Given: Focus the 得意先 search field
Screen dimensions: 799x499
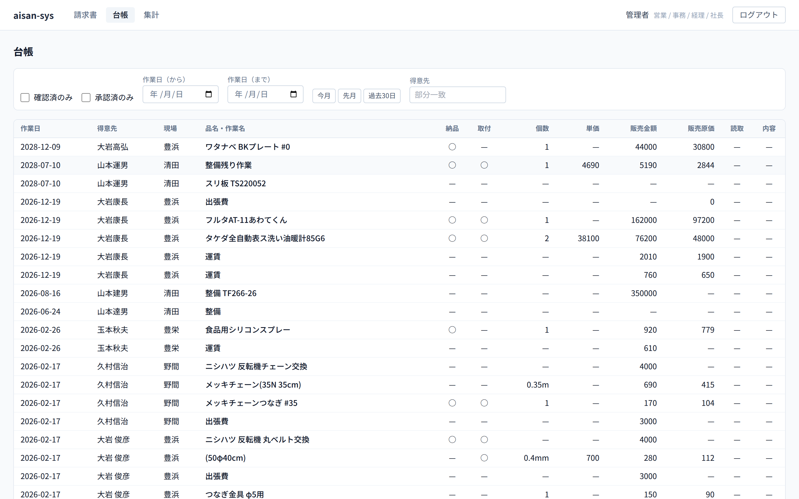Looking at the screenshot, I should [457, 95].
